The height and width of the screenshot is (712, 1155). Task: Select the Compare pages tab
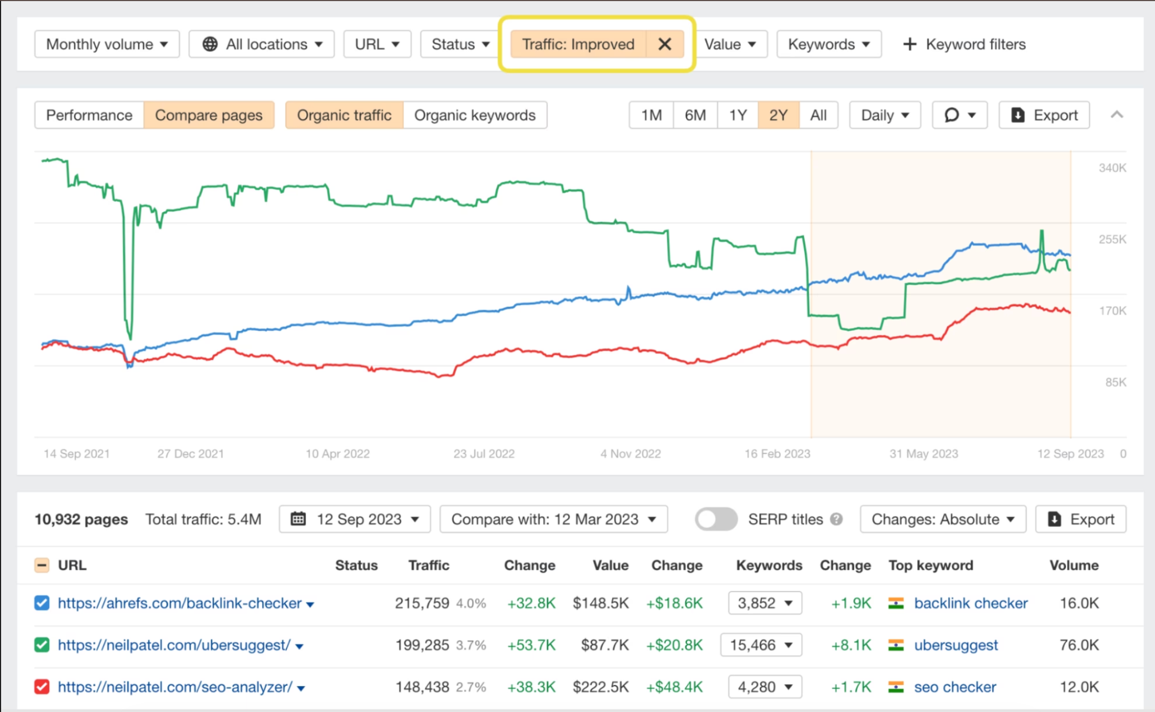209,115
